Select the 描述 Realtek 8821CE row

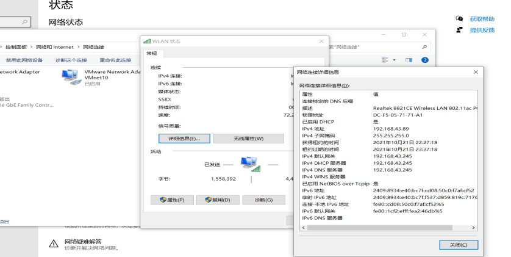[389, 108]
